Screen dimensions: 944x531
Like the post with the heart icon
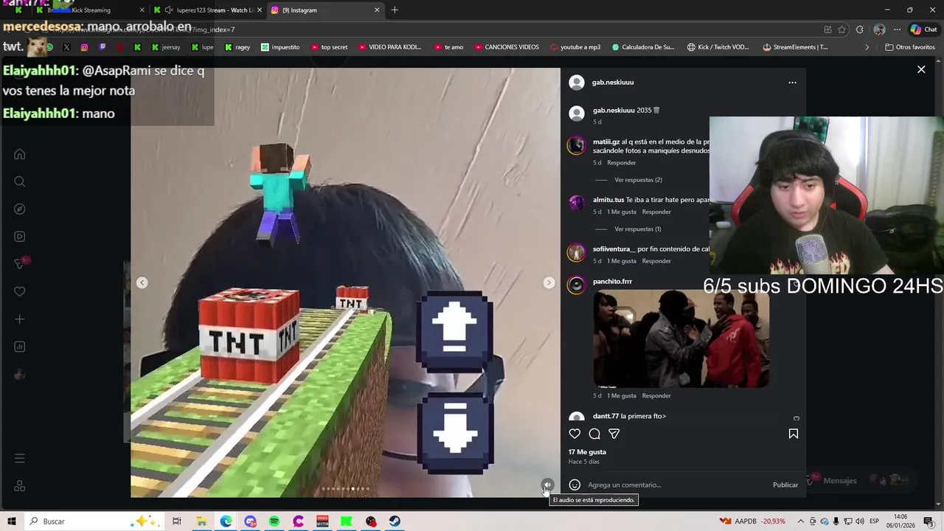575,434
